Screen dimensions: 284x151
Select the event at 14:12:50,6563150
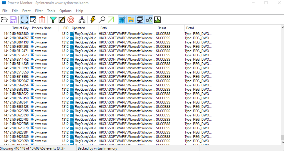(x=107, y=98)
